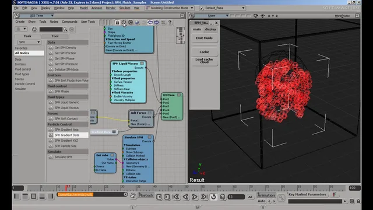Toggle the Get cube node checkbox
This screenshot has height=210, width=373.
point(112,155)
